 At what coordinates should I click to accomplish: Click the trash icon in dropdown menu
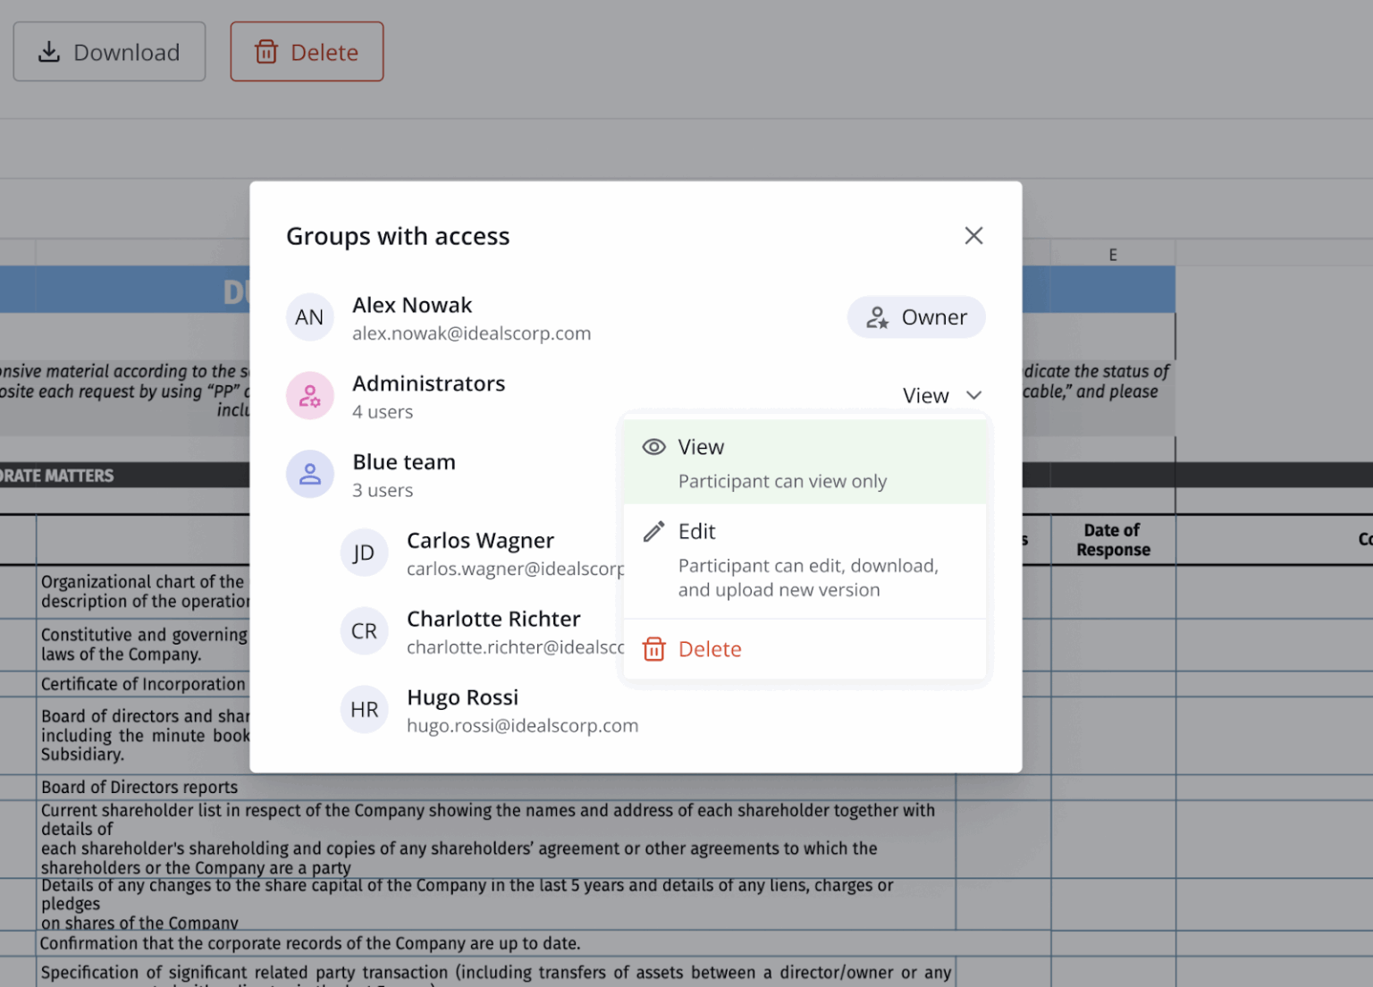(x=654, y=649)
